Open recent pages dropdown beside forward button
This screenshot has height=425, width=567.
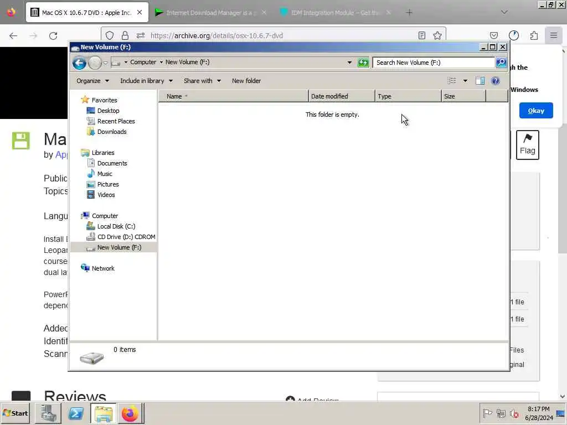(x=105, y=63)
